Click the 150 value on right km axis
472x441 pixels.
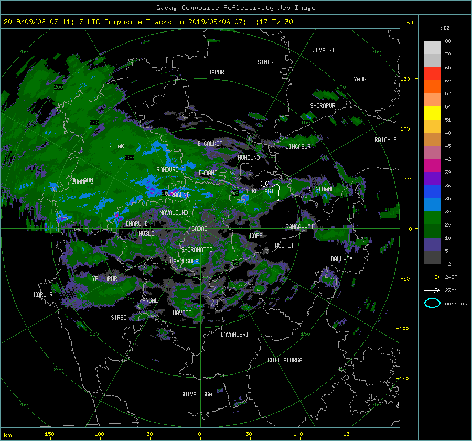pyautogui.click(x=405, y=79)
